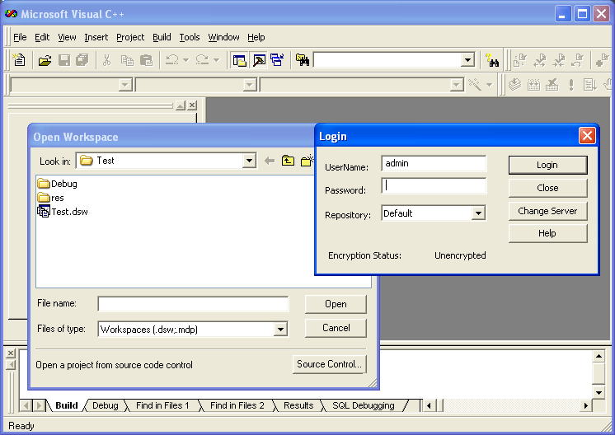Click the Cancel button in Open Workspace
The image size is (615, 435).
[x=336, y=328]
